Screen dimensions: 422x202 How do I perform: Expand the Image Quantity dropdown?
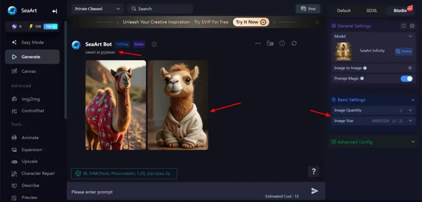tap(410, 110)
